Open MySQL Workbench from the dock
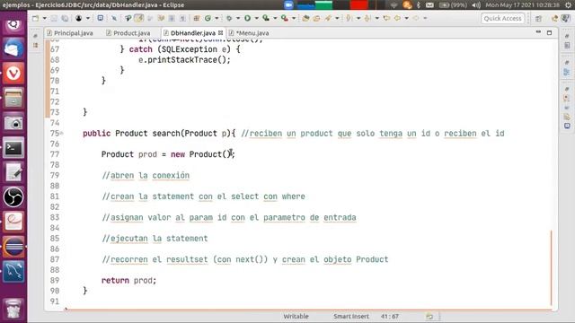 13,271
